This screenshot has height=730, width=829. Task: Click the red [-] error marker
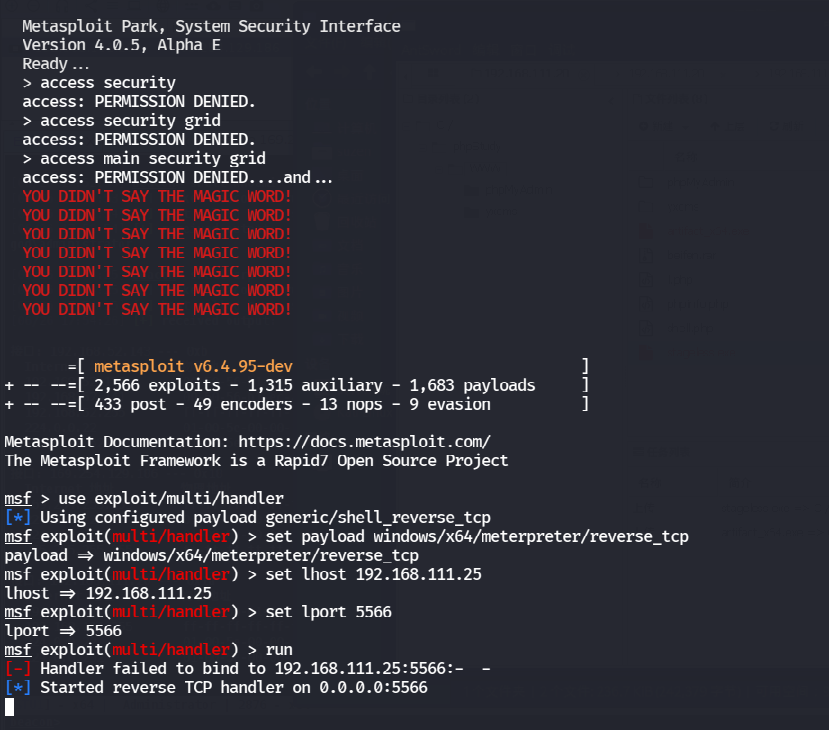tap(17, 669)
